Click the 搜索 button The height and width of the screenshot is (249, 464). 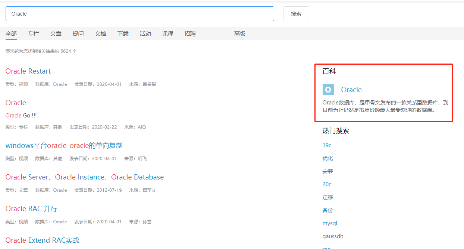pos(296,13)
